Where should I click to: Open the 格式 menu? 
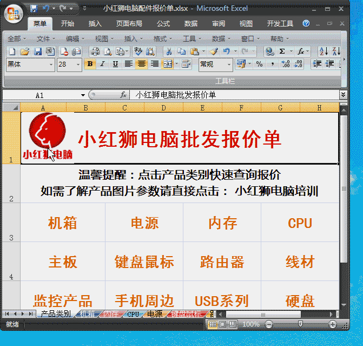click(162, 38)
